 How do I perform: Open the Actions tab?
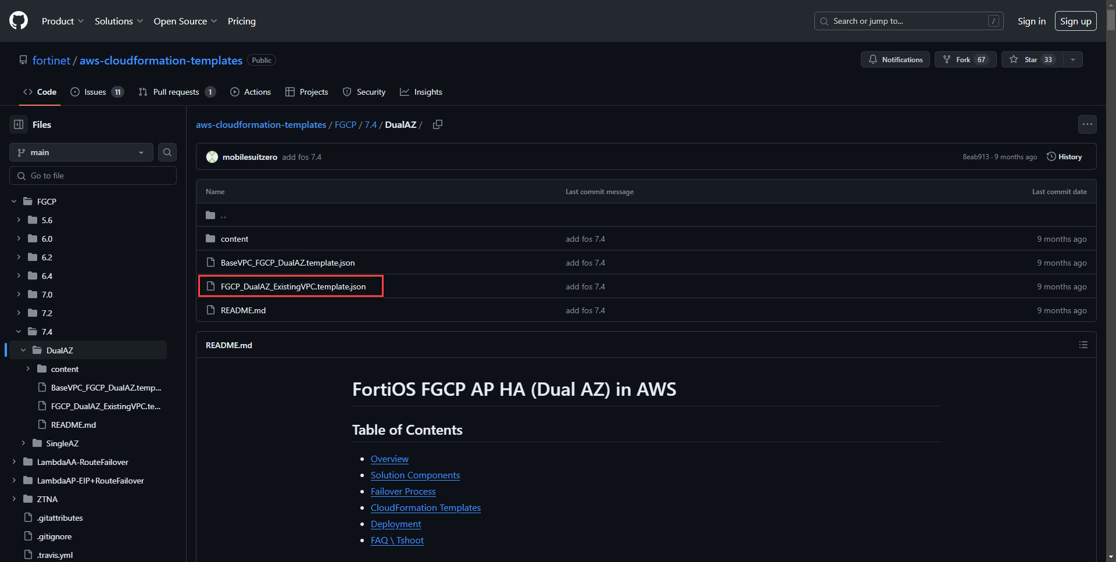point(251,92)
